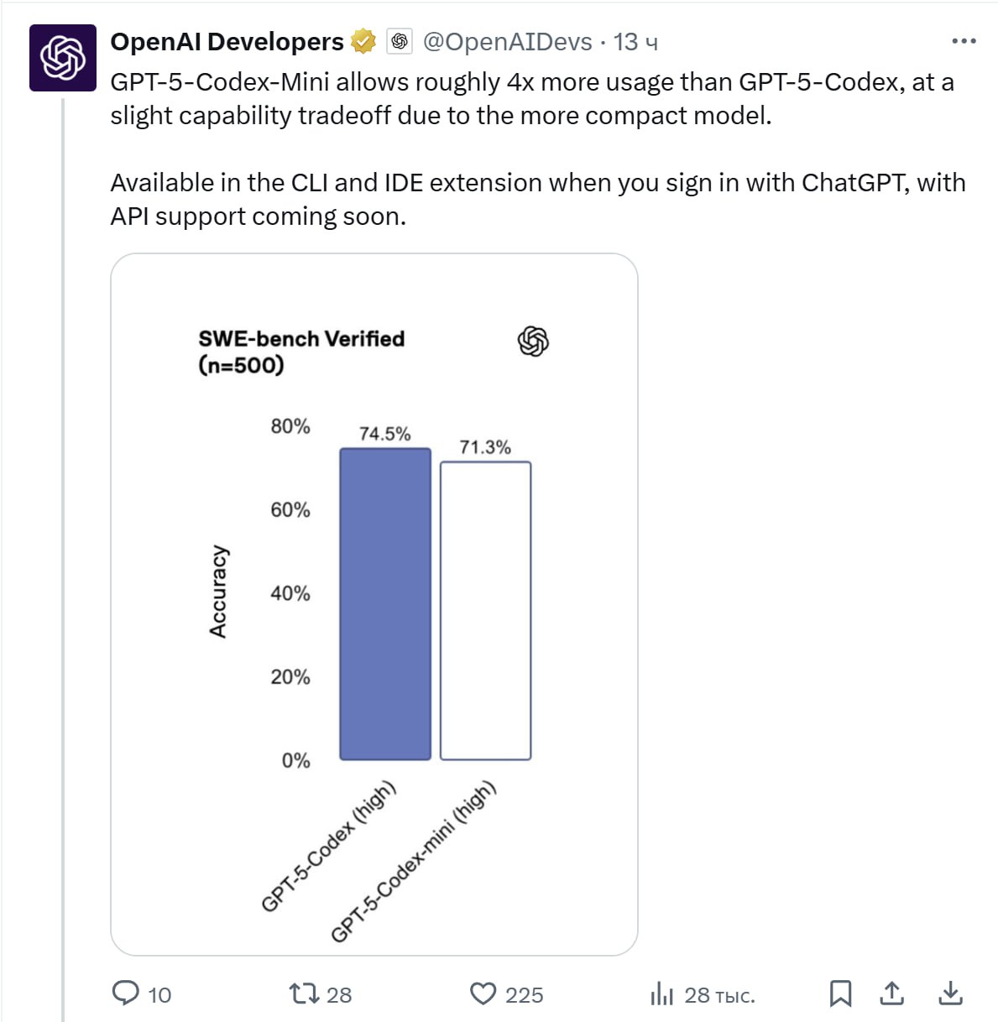The height and width of the screenshot is (1022, 998).
Task: Open the more options menu via the three dots
Action: (x=964, y=40)
